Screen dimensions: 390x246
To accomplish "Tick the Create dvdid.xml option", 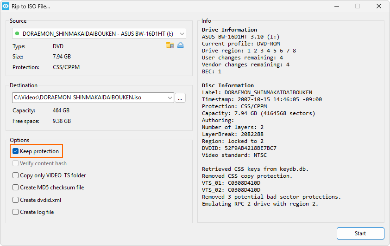I will click(x=16, y=200).
